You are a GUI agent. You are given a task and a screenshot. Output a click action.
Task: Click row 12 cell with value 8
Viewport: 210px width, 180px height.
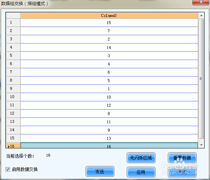coord(109,114)
